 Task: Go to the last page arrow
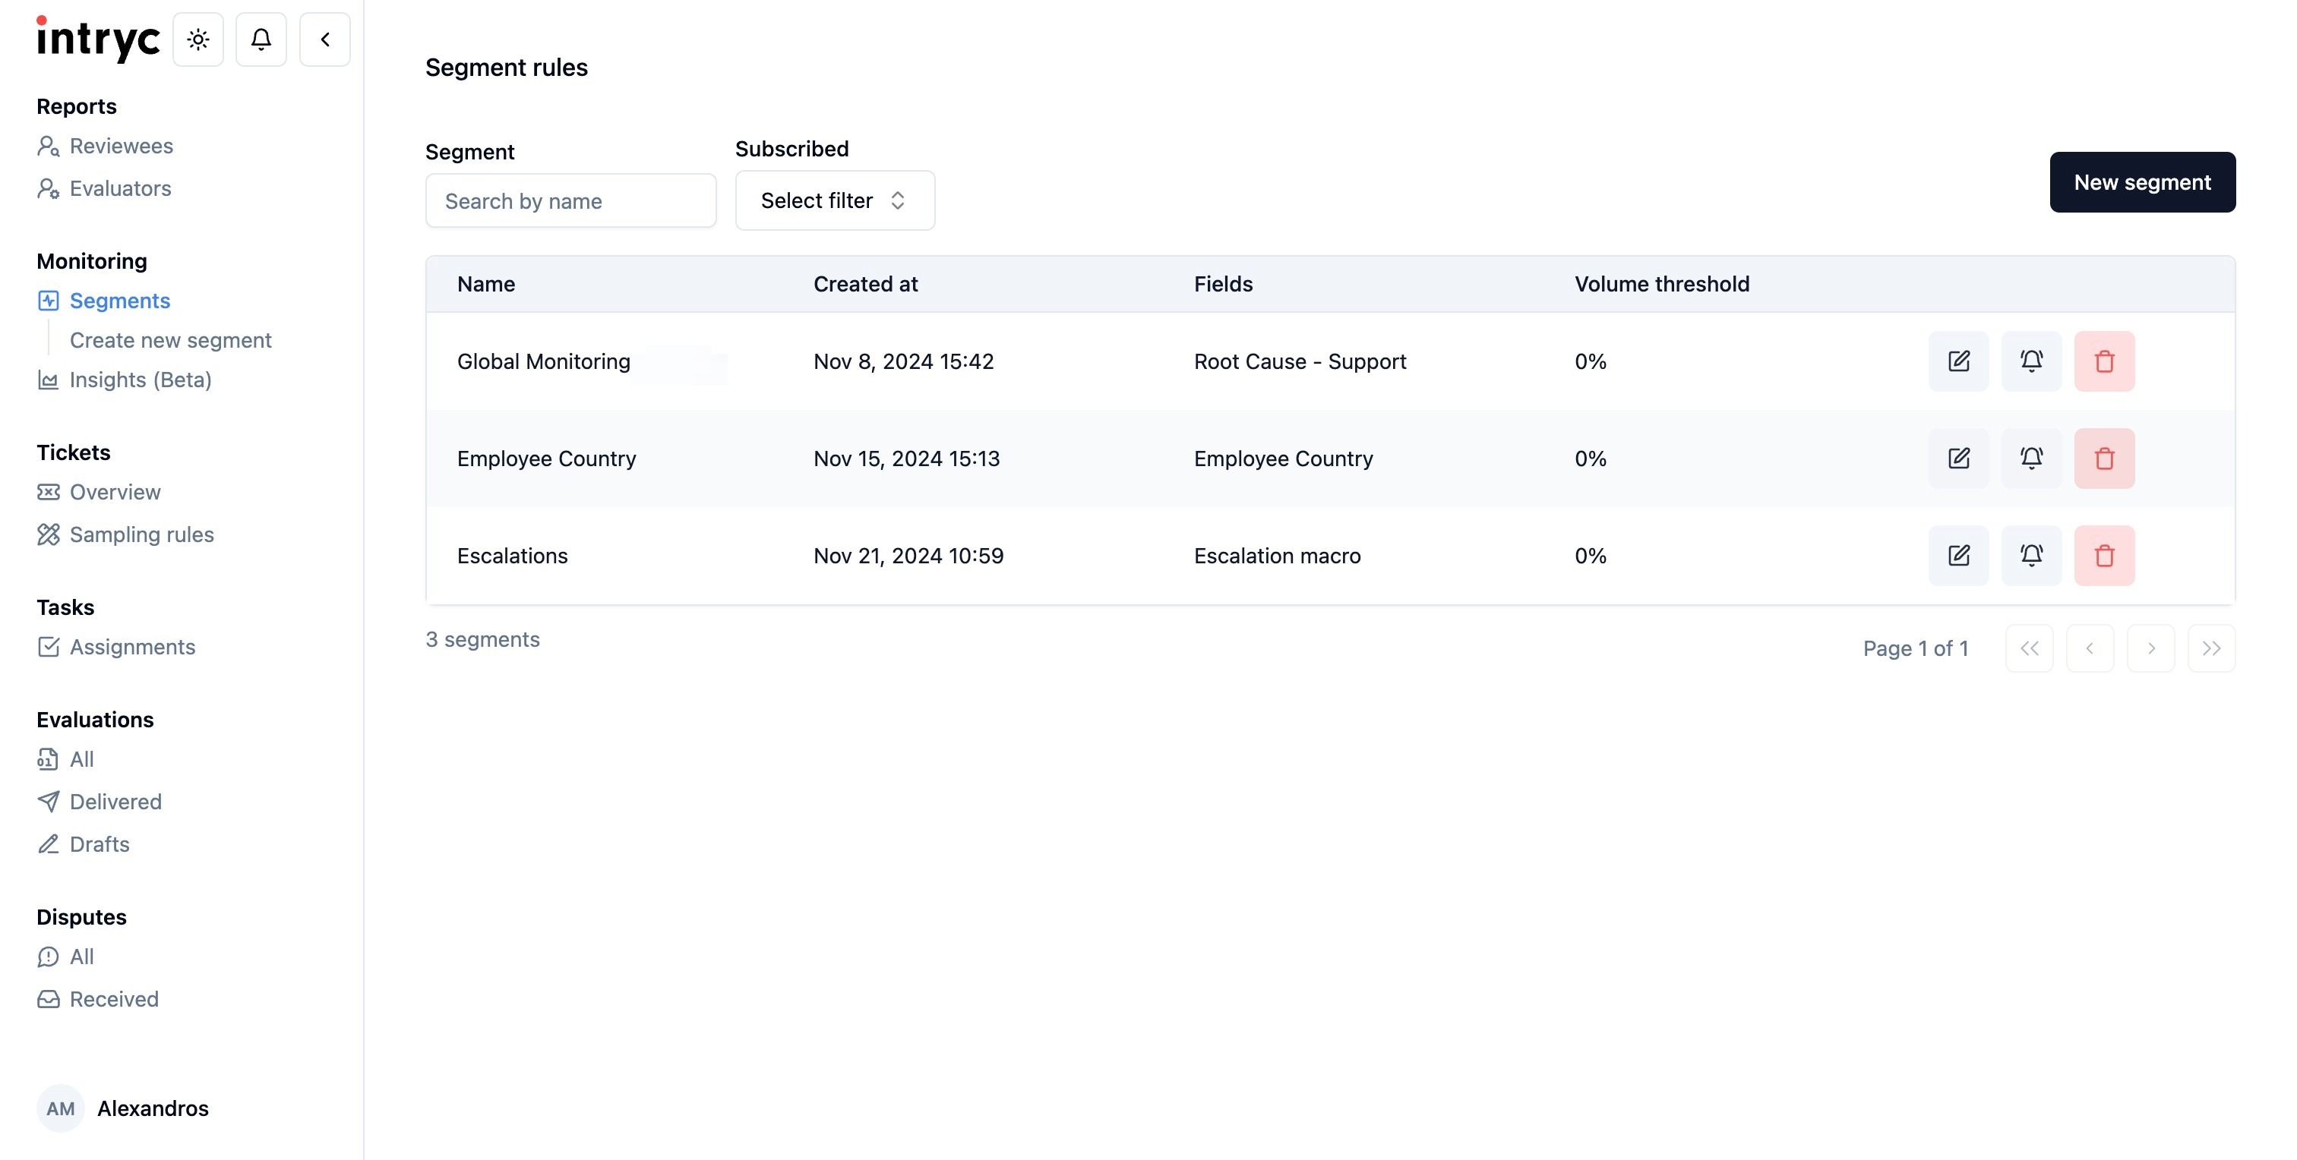click(2210, 648)
